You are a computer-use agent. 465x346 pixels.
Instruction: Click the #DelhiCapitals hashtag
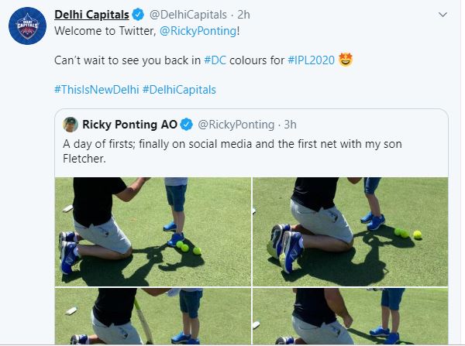pos(180,89)
